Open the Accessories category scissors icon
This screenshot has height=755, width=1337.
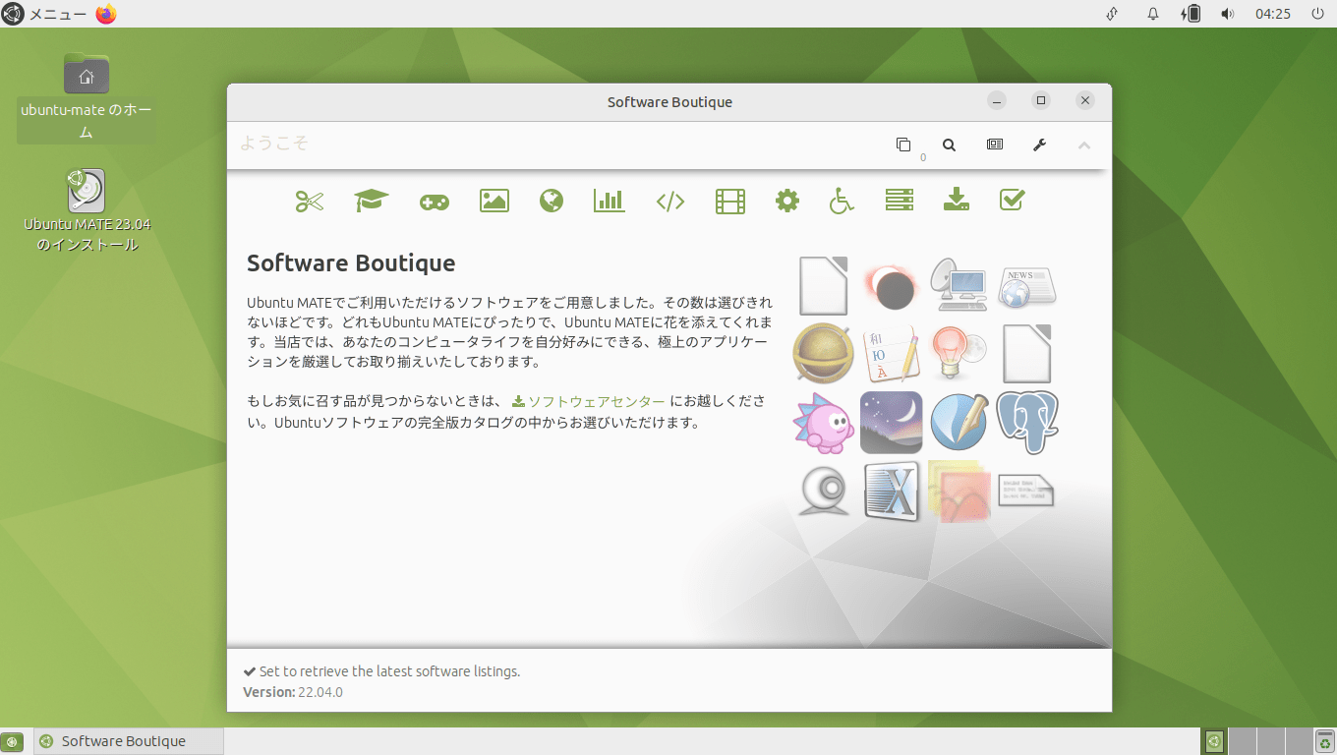309,201
